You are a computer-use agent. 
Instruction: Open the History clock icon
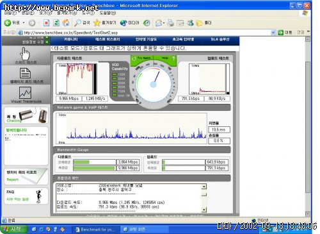pyautogui.click(x=147, y=23)
